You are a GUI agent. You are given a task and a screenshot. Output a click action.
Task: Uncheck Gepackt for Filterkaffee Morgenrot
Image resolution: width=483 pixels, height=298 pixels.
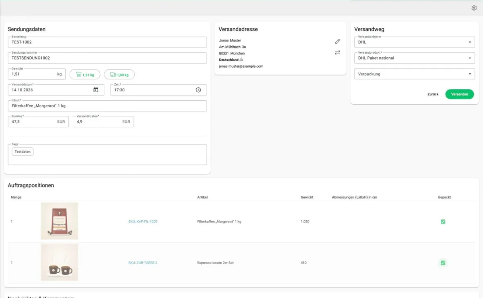(443, 221)
